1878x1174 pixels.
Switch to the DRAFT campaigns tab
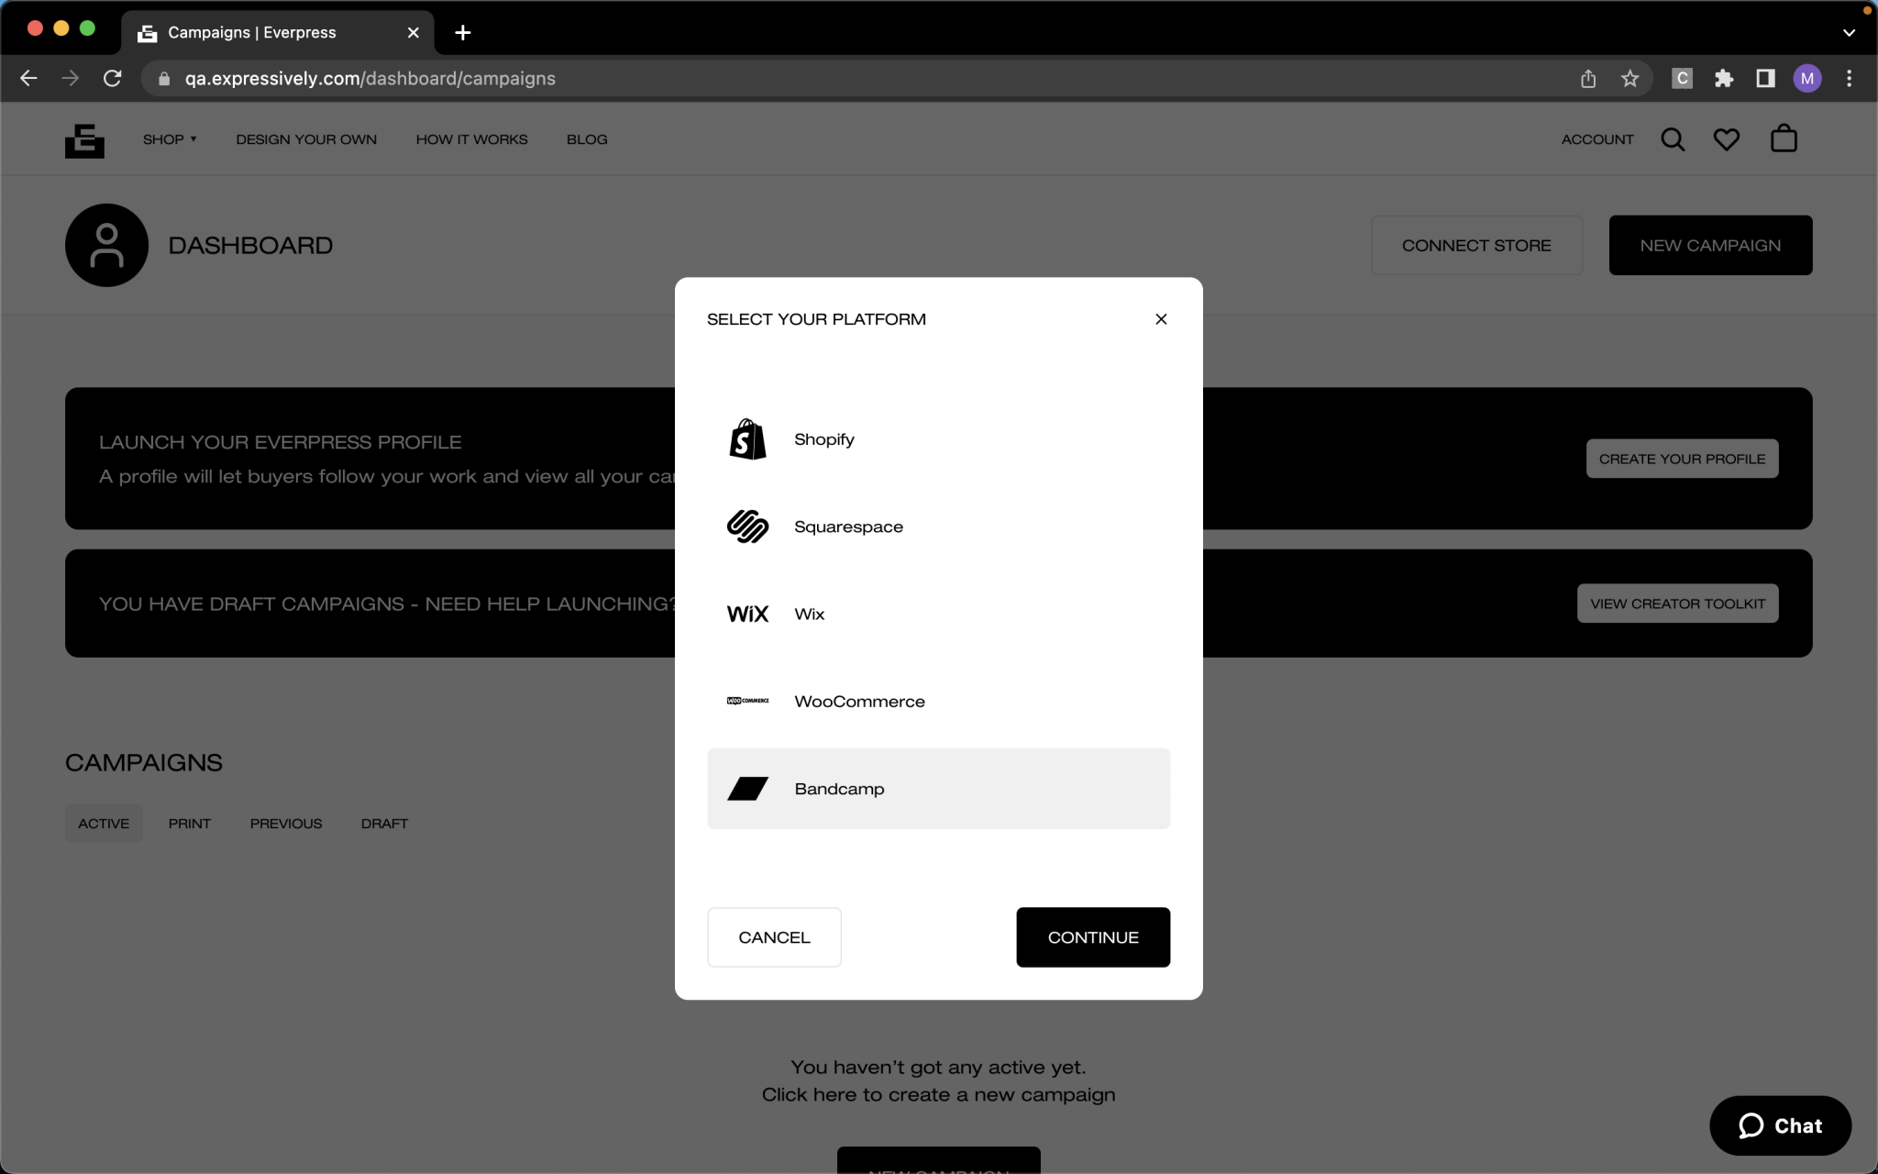coord(384,823)
